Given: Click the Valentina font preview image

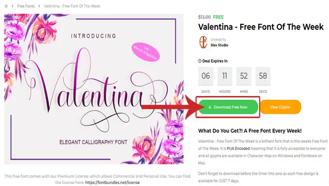Looking at the screenshot, I should point(94,89).
